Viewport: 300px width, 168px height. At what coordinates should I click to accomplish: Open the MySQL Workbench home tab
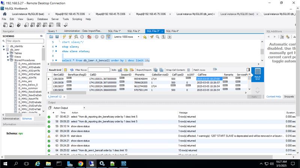(x=4, y=14)
